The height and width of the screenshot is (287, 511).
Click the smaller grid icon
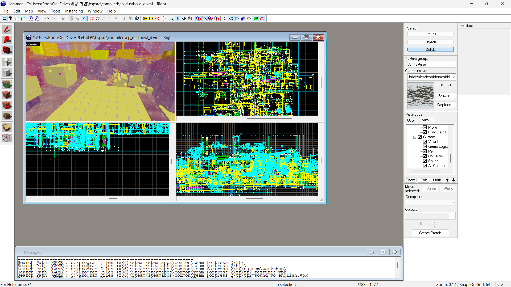pos(17,19)
